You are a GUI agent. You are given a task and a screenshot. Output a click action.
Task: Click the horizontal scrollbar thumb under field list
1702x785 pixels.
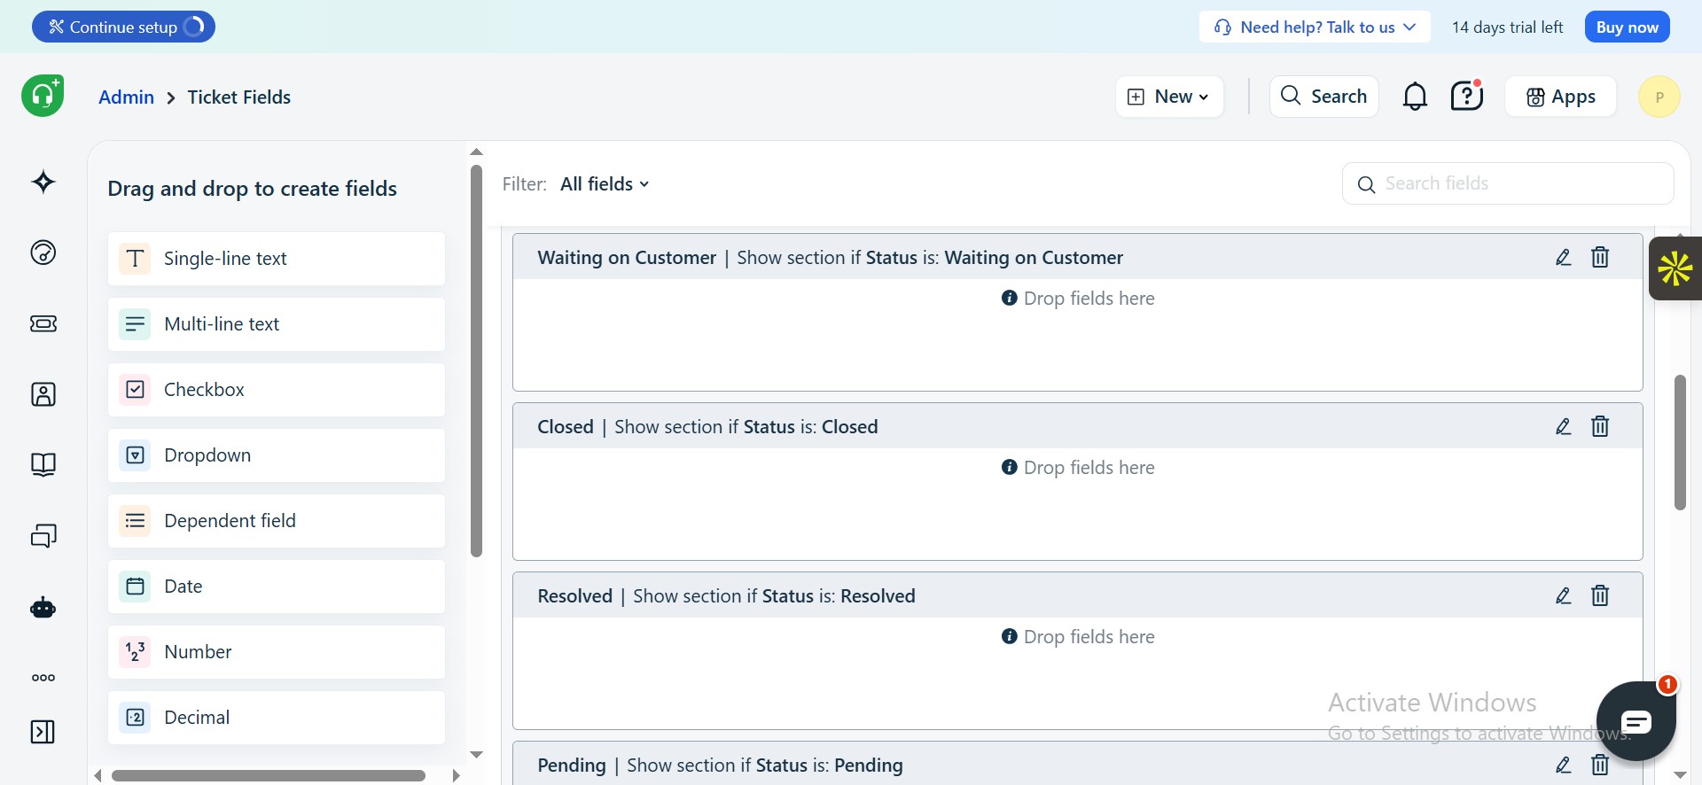[x=269, y=775]
